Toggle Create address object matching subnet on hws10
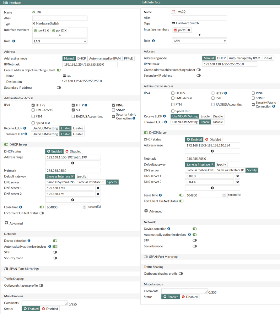 (198, 70)
